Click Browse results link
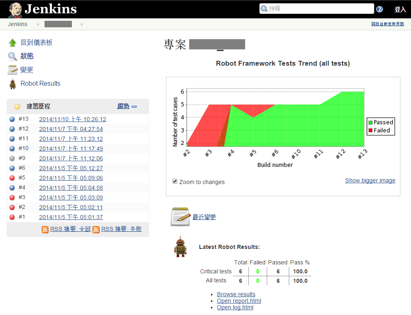 point(236,294)
